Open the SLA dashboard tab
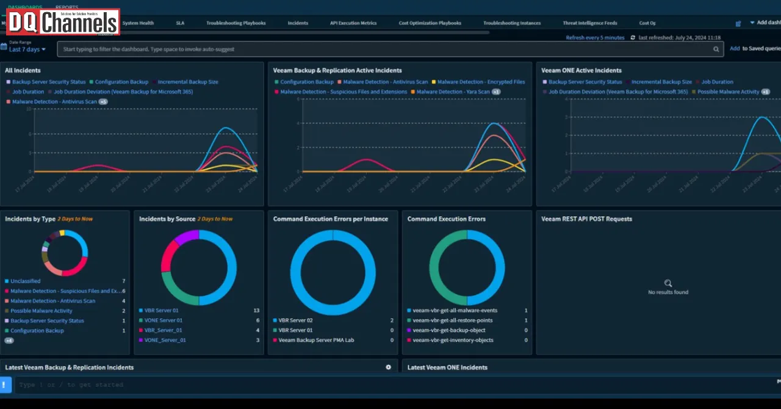The image size is (781, 409). pos(180,23)
